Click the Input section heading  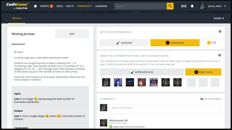(17, 94)
